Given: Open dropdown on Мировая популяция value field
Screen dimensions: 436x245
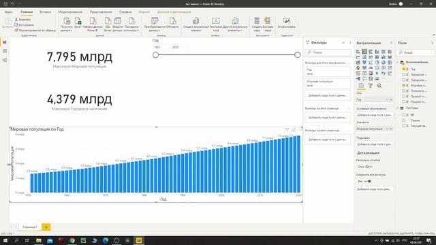Looking at the screenshot, I should pyautogui.click(x=387, y=129).
